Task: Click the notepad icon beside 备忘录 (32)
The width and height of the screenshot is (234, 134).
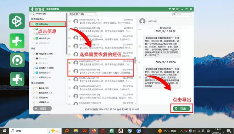Action: (37, 88)
